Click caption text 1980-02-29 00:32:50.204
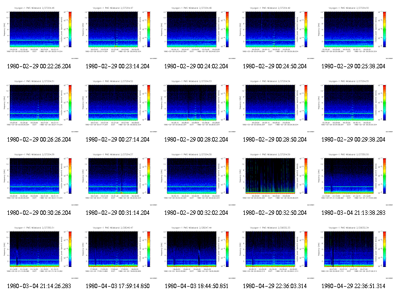Viewport: 393px width, 293px height. [x=275, y=213]
